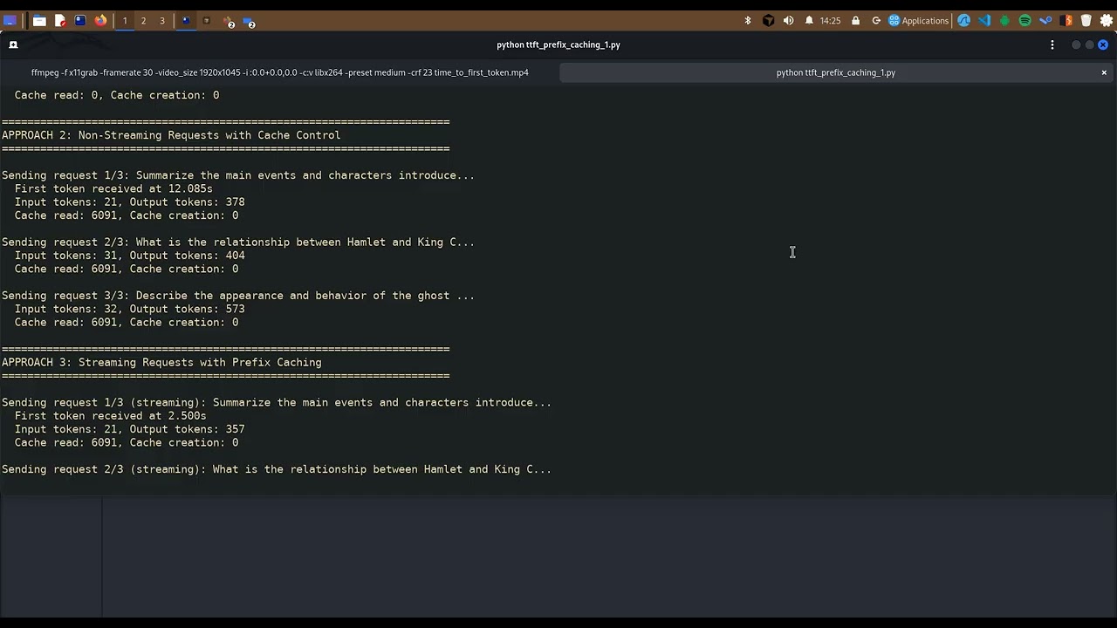This screenshot has width=1117, height=628.
Task: Click the APPROACH 3 heading line
Action: click(161, 362)
